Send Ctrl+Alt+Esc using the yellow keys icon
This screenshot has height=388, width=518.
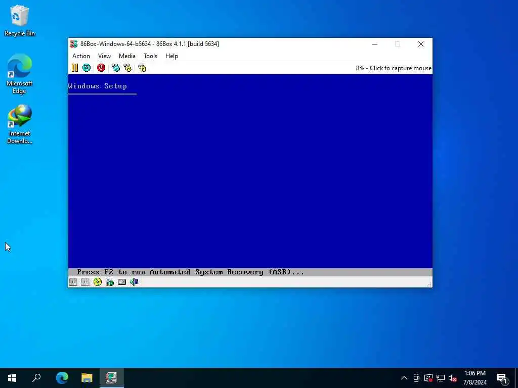click(127, 68)
